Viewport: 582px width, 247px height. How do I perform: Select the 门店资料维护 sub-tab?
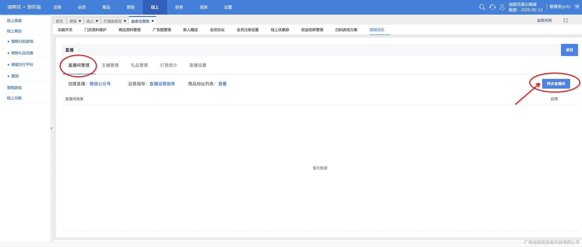[96, 30]
